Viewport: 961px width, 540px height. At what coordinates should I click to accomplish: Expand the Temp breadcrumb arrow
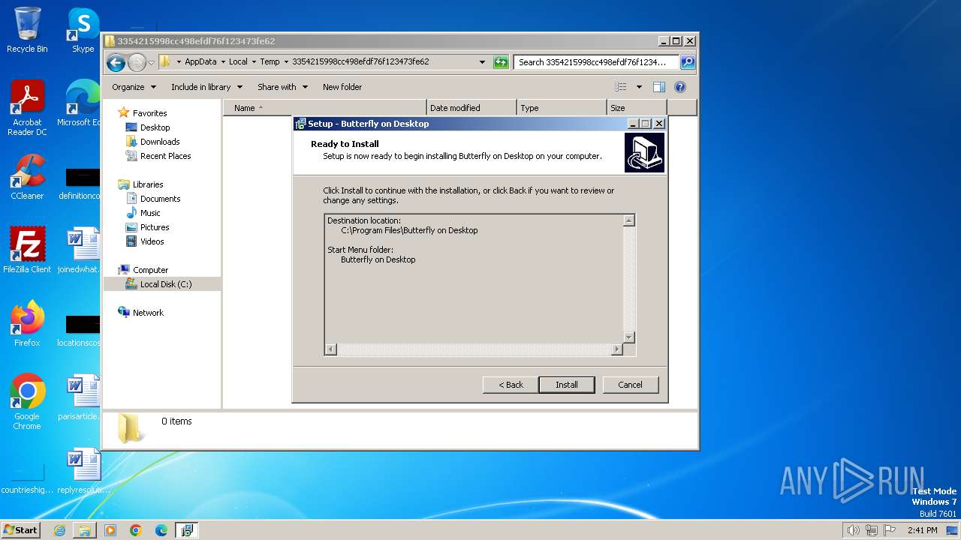286,62
